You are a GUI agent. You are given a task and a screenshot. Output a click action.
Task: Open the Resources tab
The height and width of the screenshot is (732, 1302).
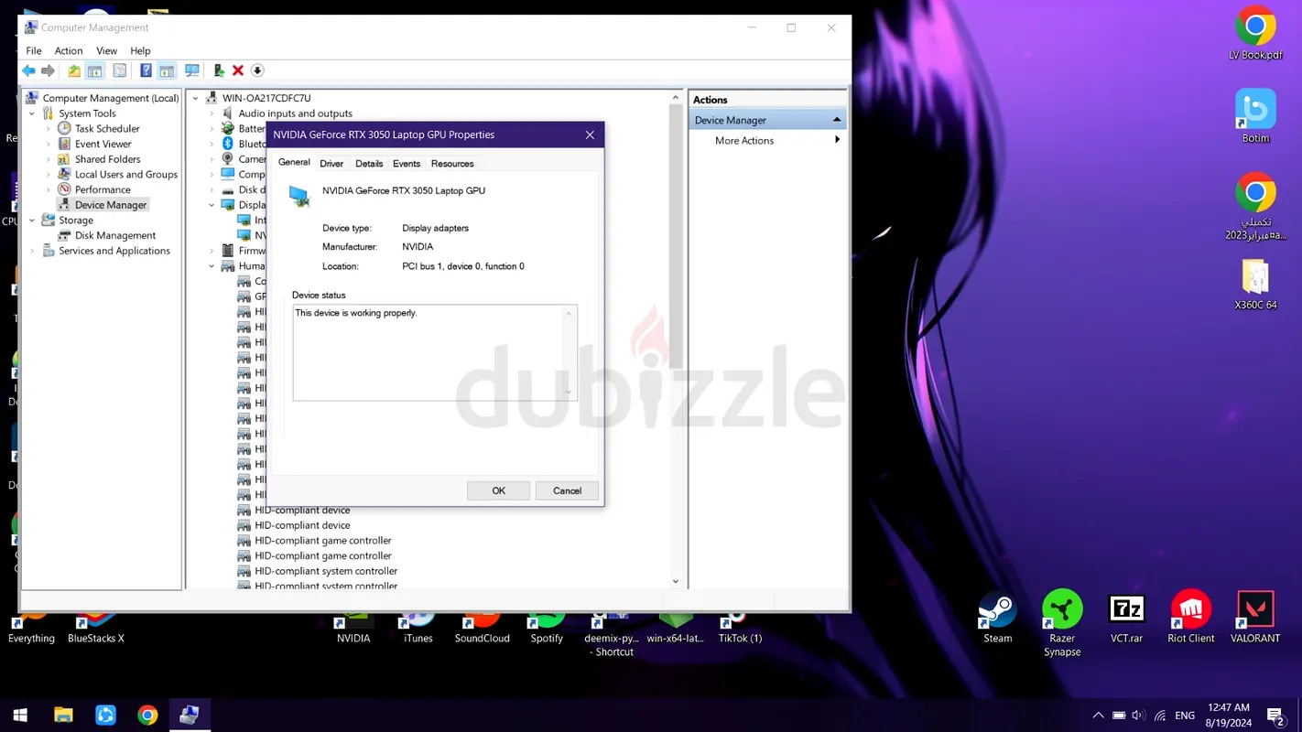click(x=452, y=164)
